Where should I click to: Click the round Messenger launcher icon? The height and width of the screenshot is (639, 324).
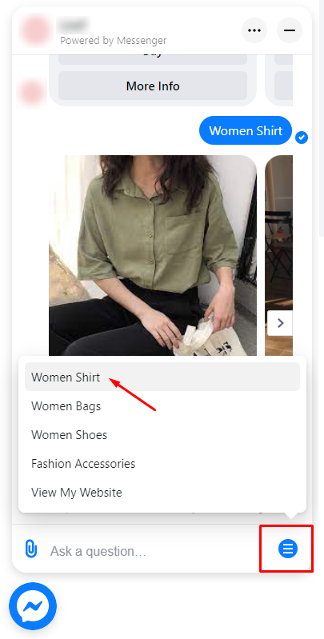click(x=33, y=606)
